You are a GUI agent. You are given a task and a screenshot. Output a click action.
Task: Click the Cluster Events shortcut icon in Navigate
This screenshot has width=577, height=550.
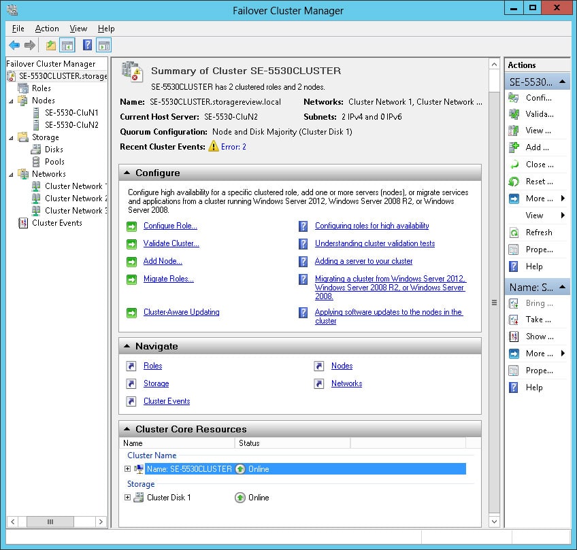point(131,402)
